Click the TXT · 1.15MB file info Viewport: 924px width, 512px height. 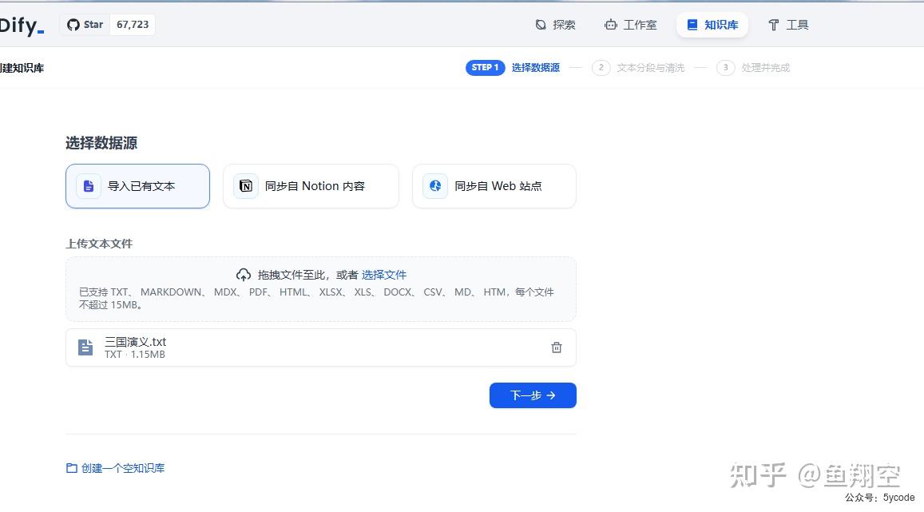pos(135,355)
